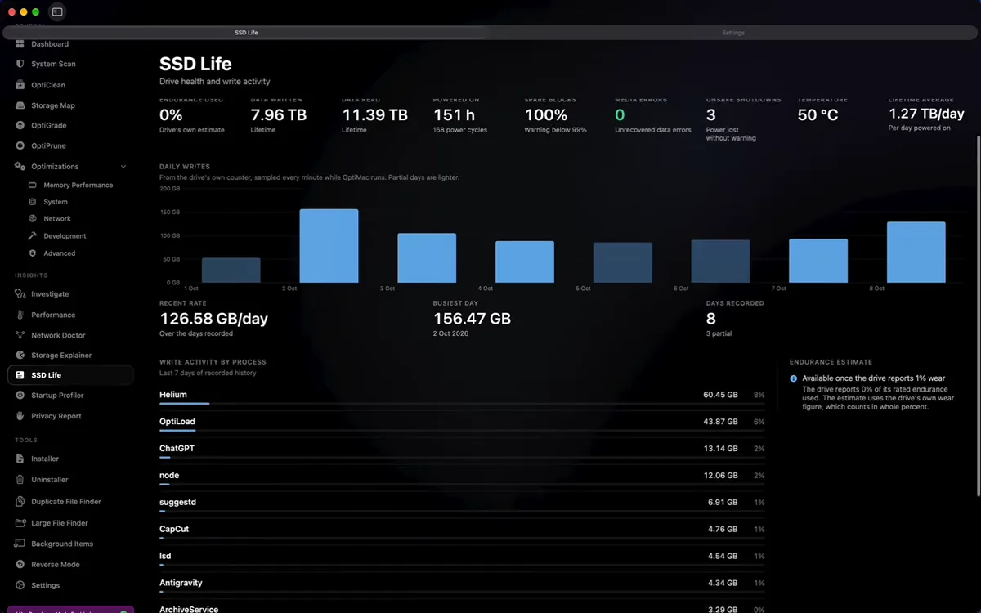Open the Network Doctor icon
This screenshot has height=613, width=981.
click(x=20, y=335)
